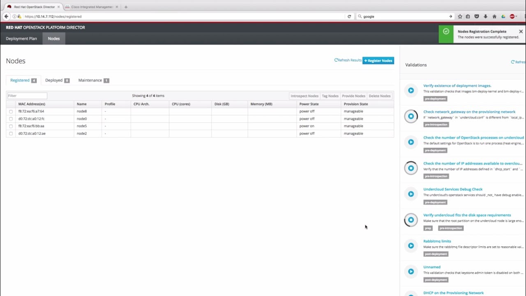The image size is (526, 296).
Task: Click Red Hat OpenStack Platform Director title
Action: pyautogui.click(x=45, y=28)
